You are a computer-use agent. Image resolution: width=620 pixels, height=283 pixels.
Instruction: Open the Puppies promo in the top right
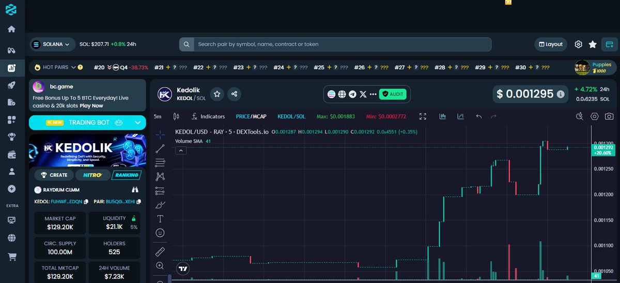pos(594,68)
